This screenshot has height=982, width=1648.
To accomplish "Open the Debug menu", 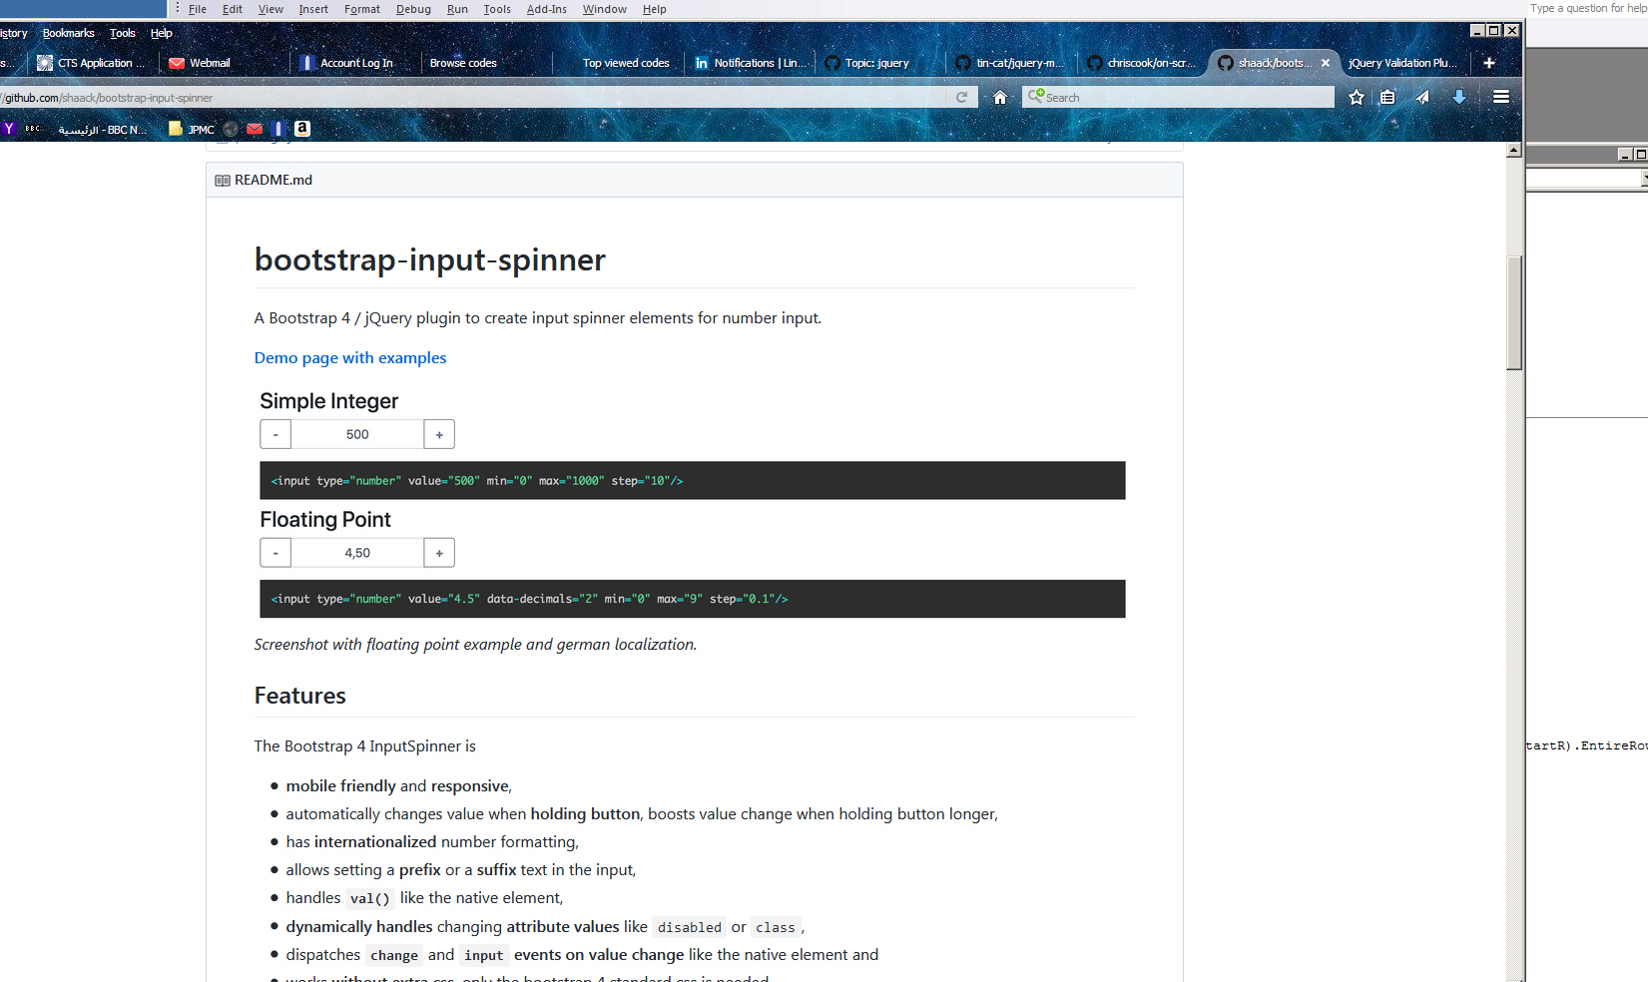I will (x=412, y=9).
